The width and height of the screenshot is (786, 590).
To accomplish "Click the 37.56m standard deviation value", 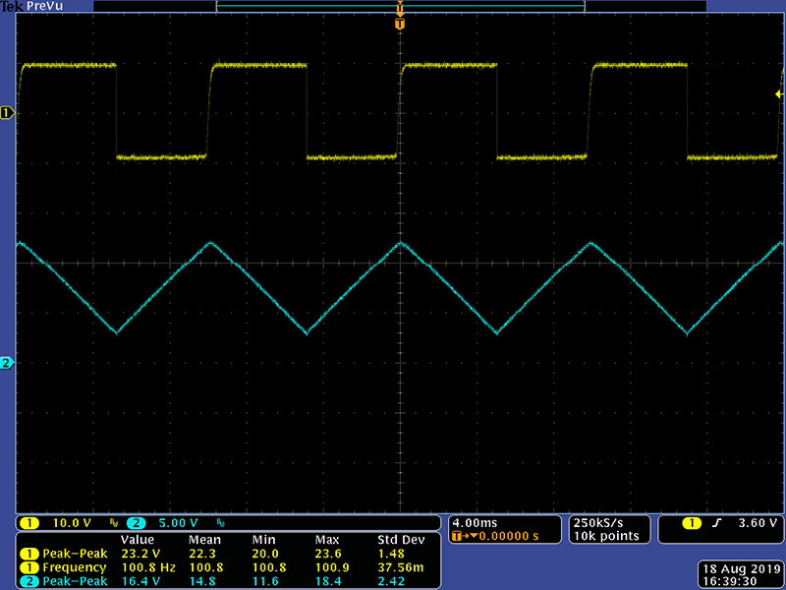I will (x=401, y=567).
